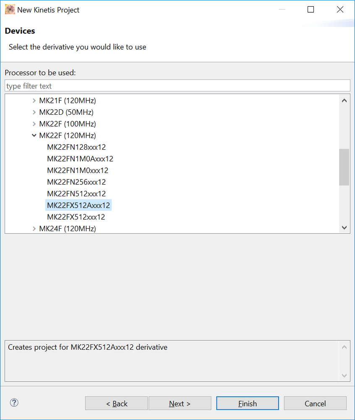This screenshot has height=420, width=355.
Task: Select MK22FN1M0Axxx12 derivative
Action: [80, 159]
